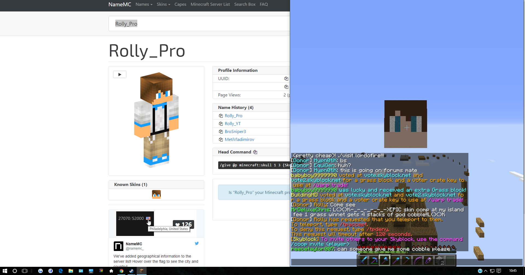Copy the name Rolly_YT from Name History
Screen dimensions: 525x275
pyautogui.click(x=221, y=124)
